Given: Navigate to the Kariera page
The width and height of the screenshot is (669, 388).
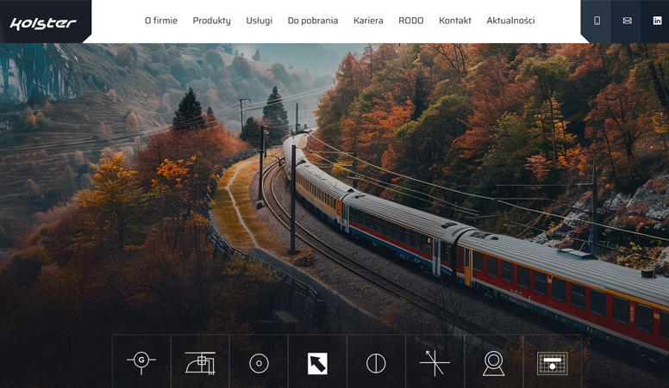Looking at the screenshot, I should [x=368, y=21].
